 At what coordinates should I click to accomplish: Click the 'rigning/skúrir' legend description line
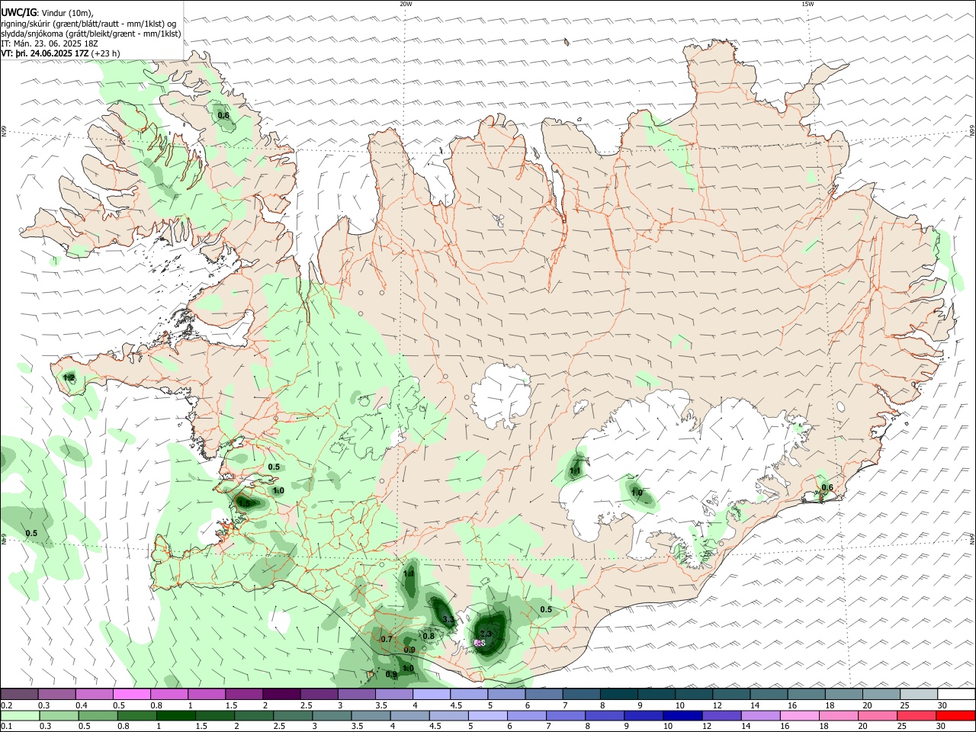(x=88, y=23)
